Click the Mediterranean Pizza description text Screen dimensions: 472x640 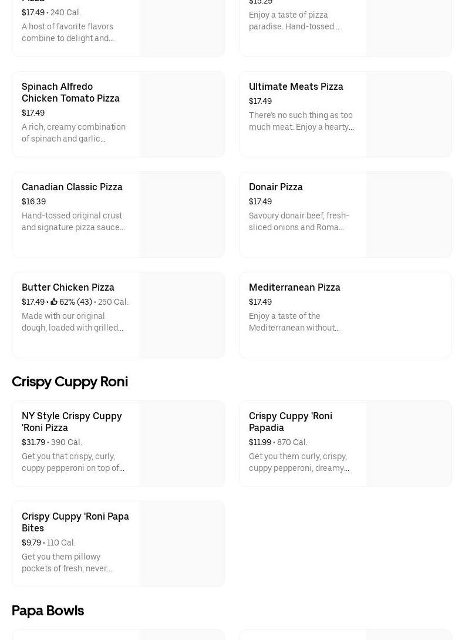294,322
